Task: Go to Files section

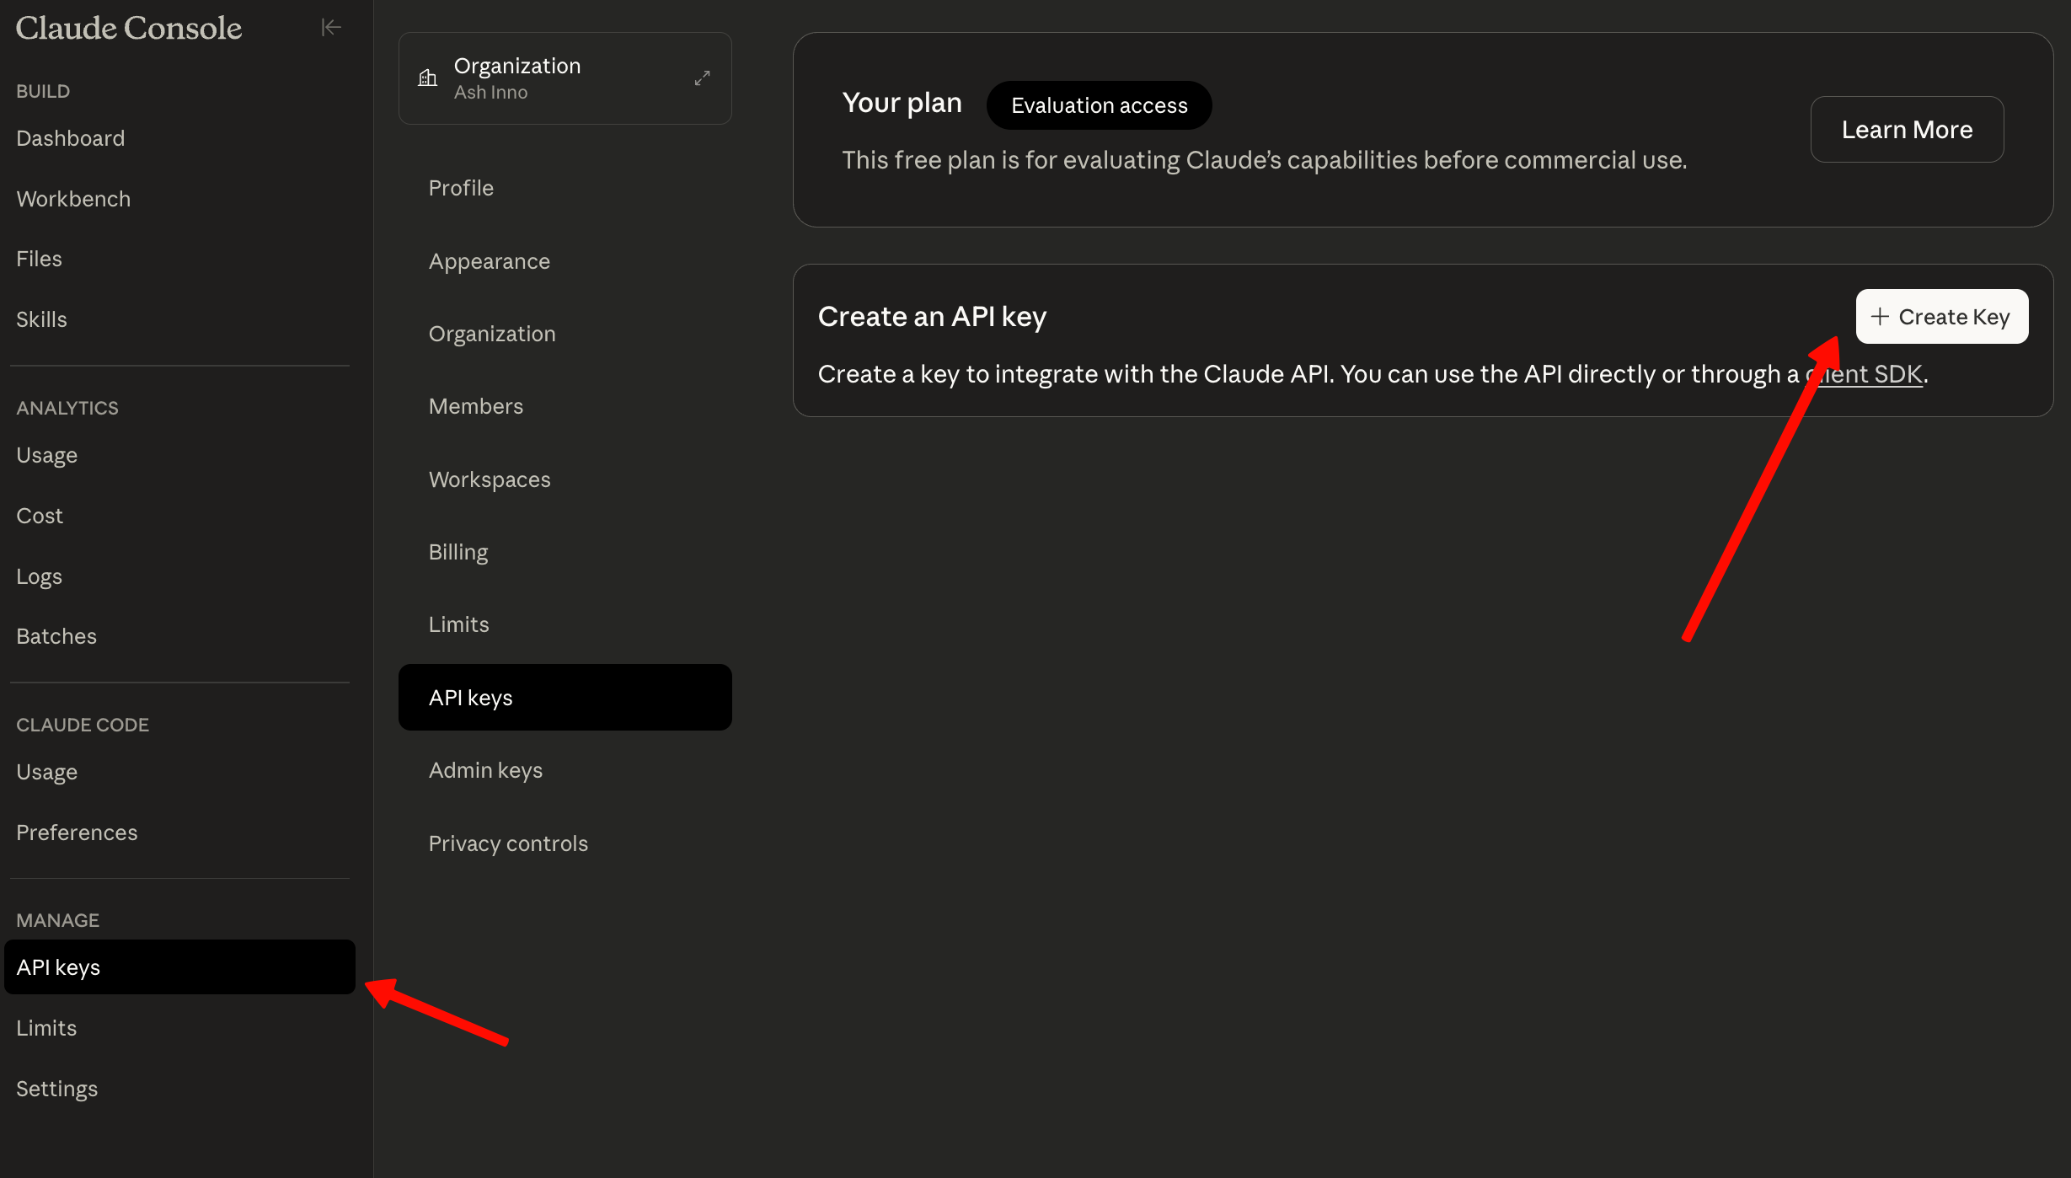Action: pos(39,259)
